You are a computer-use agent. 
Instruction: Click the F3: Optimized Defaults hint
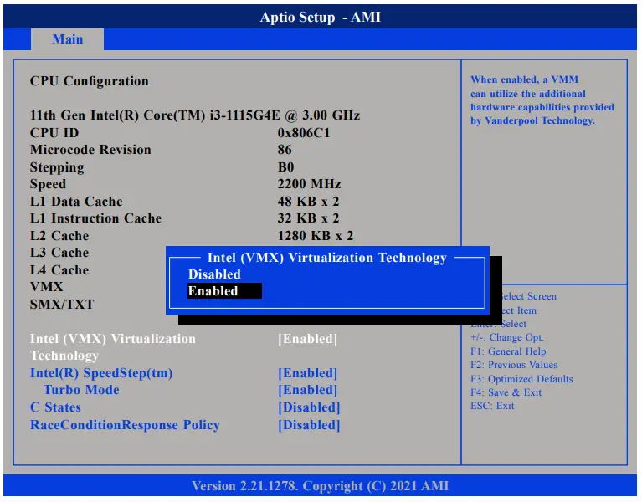pos(521,379)
